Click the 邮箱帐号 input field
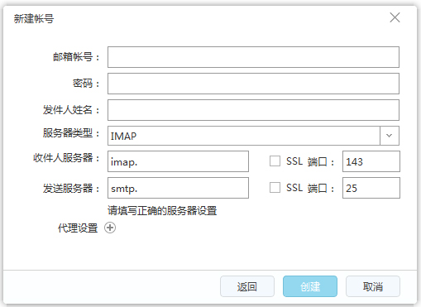The height and width of the screenshot is (307, 421). (x=253, y=57)
